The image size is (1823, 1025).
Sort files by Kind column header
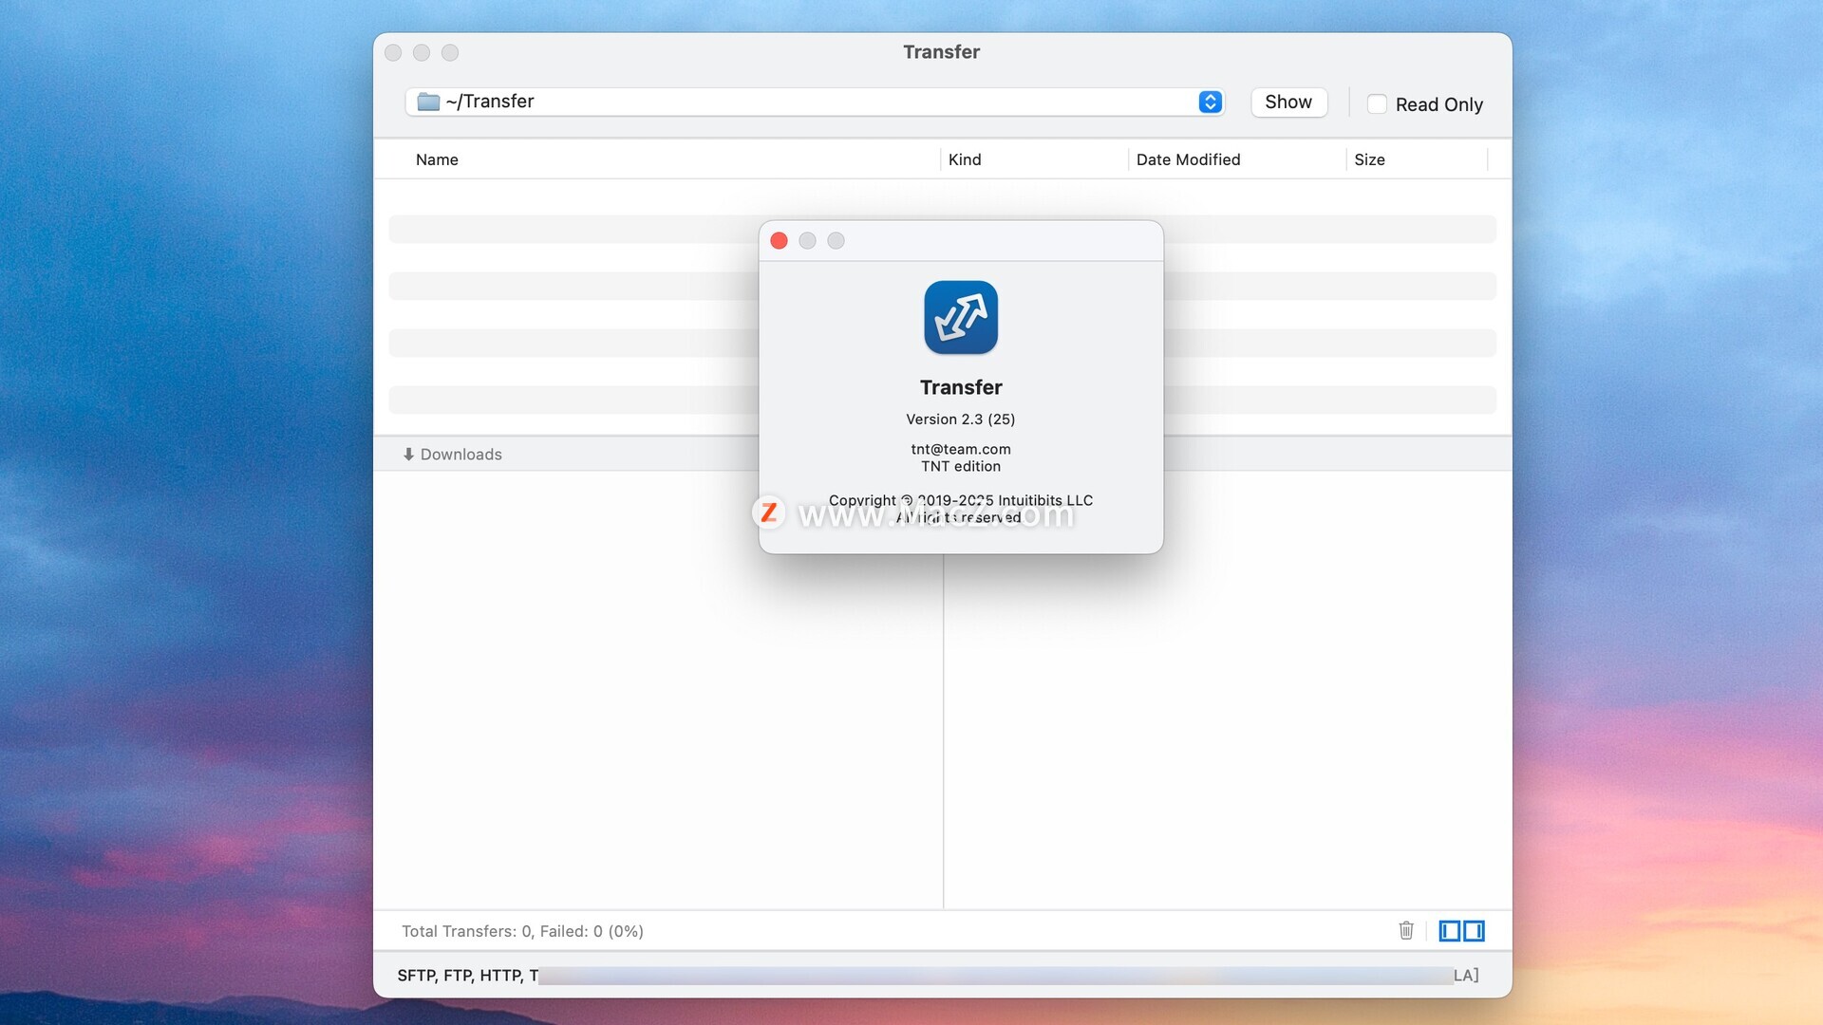click(x=965, y=159)
